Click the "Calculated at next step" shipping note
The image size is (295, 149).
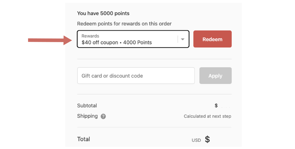pos(207,116)
